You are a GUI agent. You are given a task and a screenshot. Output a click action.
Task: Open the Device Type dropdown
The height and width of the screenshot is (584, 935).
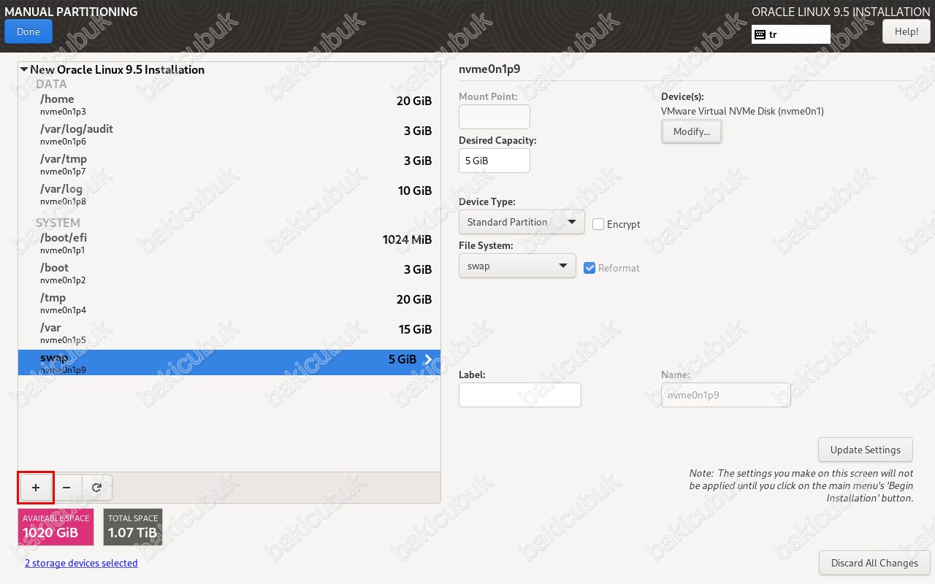(x=522, y=222)
